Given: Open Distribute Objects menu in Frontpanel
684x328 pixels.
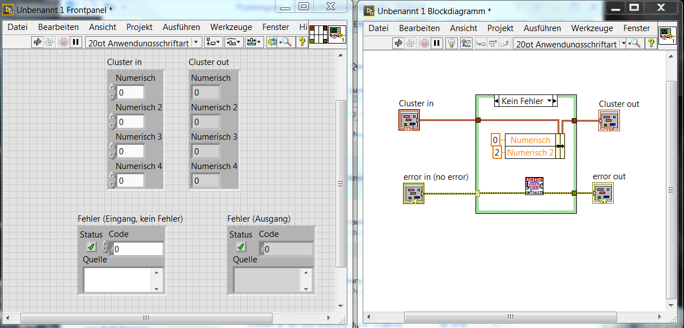Looking at the screenshot, I should coord(233,42).
